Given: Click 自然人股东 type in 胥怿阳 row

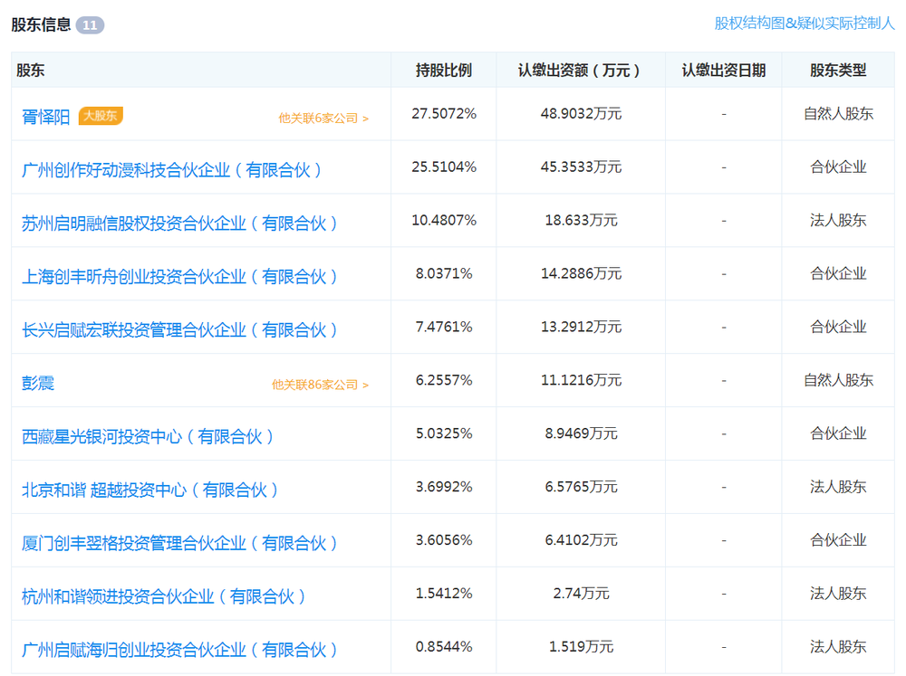Looking at the screenshot, I should pos(838,114).
